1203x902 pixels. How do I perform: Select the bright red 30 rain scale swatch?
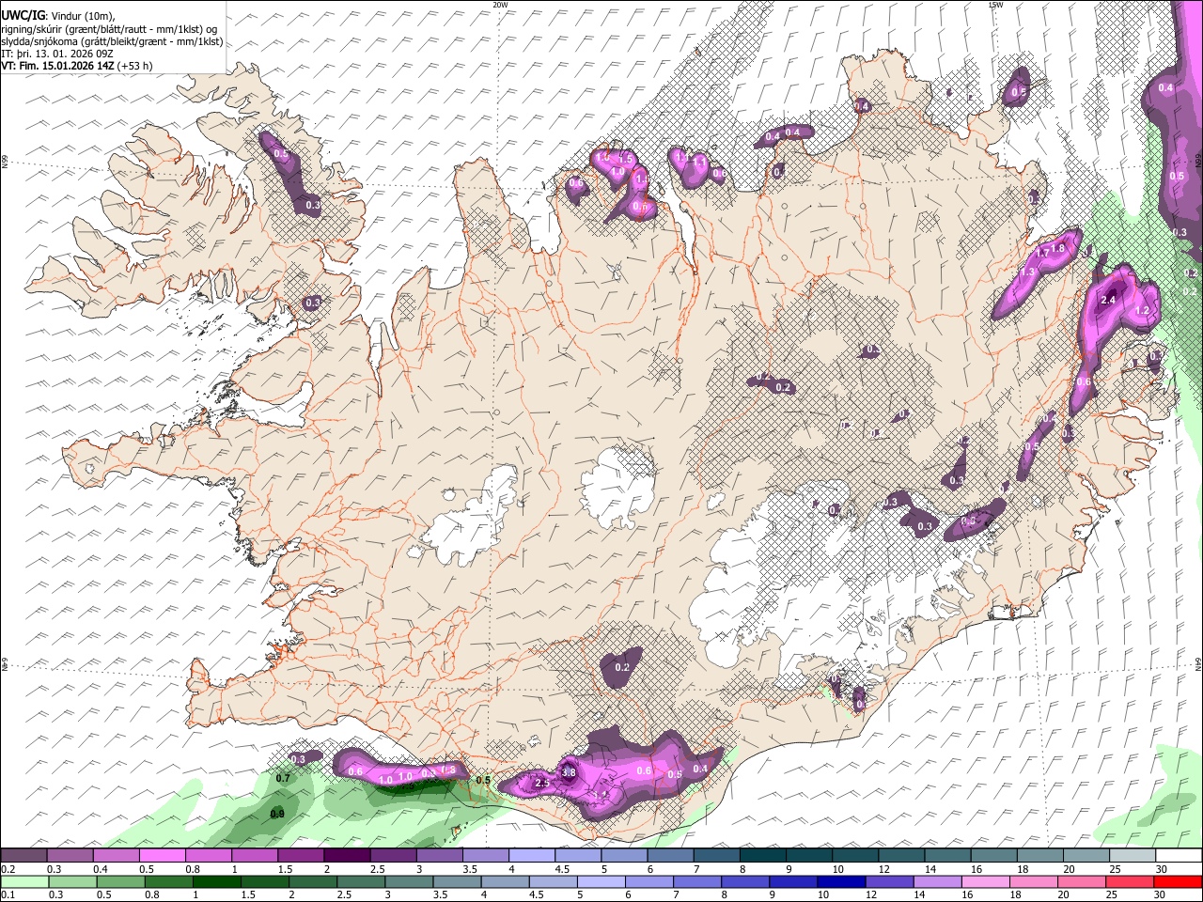click(1180, 882)
